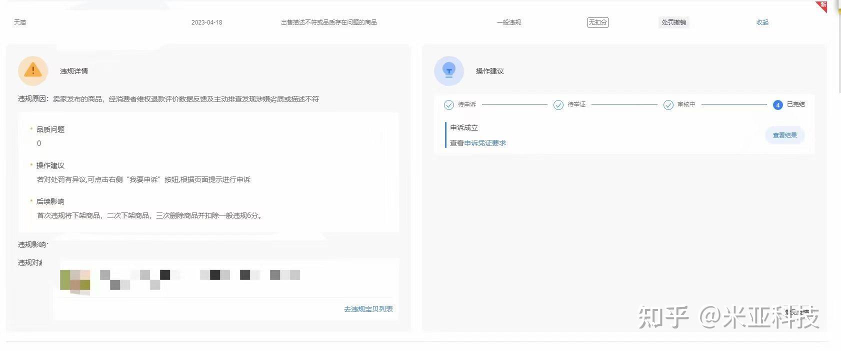Click the blue lightbulb 操作建议 icon

pos(449,70)
